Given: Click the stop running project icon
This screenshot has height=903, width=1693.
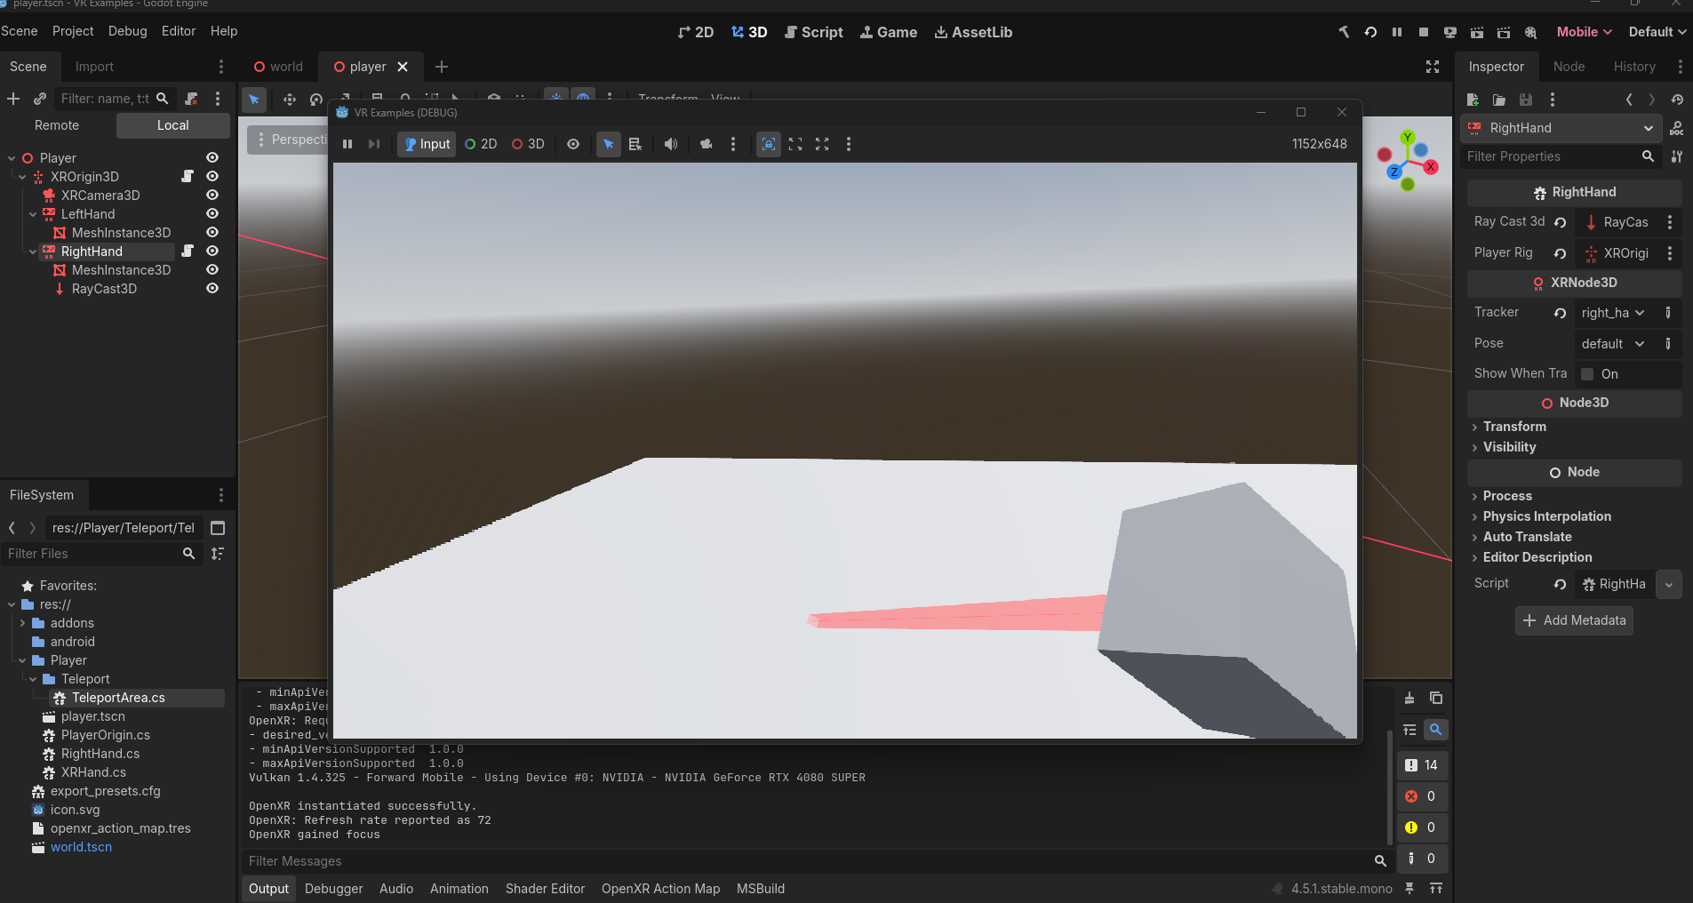Looking at the screenshot, I should [x=1423, y=32].
